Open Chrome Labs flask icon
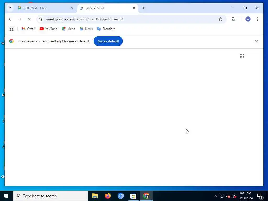Image resolution: width=268 pixels, height=201 pixels. tap(233, 19)
